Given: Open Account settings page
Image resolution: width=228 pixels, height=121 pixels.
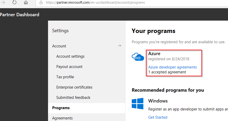Looking at the screenshot, I should (70, 56).
